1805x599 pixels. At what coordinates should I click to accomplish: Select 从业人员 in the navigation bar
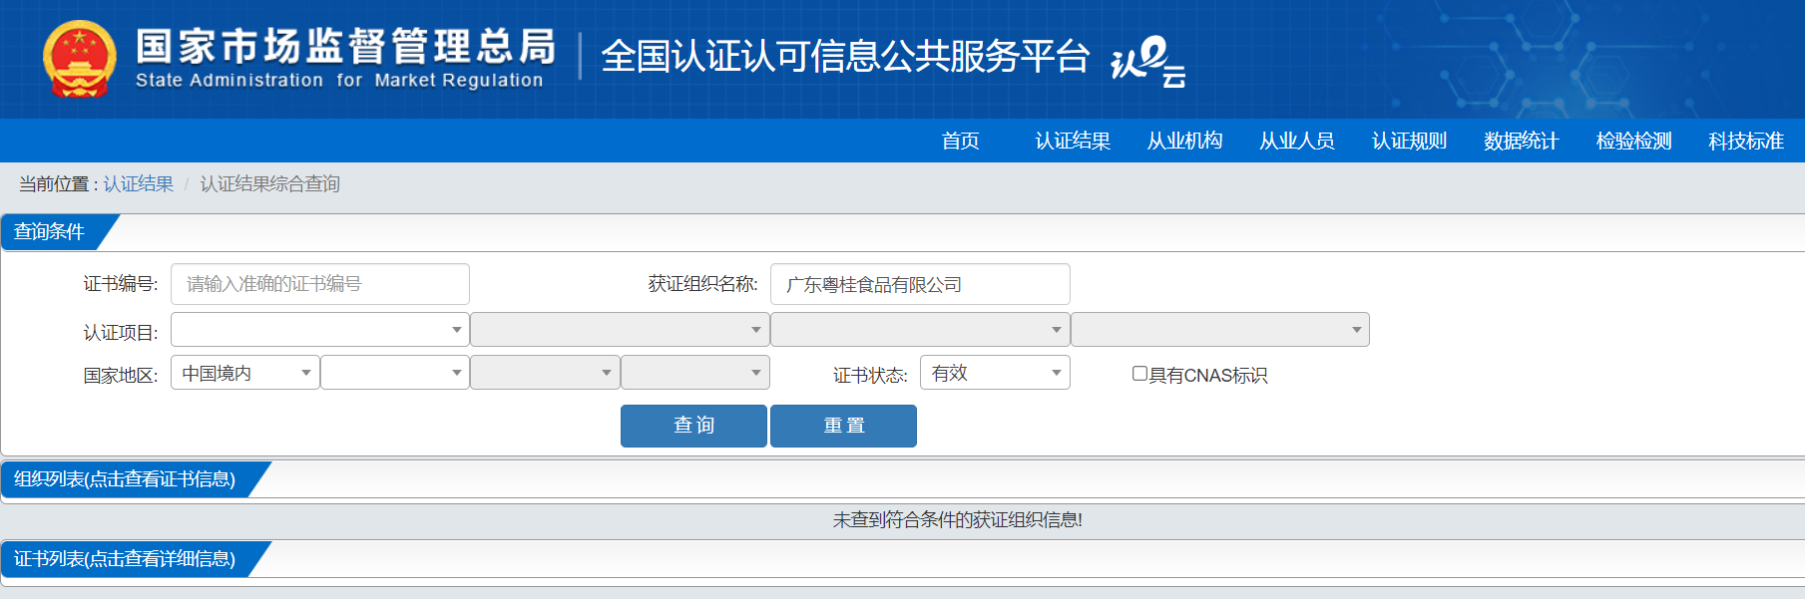[1296, 141]
